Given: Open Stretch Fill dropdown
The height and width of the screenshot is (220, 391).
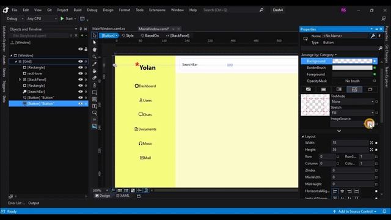Looking at the screenshot, I should point(353,112).
